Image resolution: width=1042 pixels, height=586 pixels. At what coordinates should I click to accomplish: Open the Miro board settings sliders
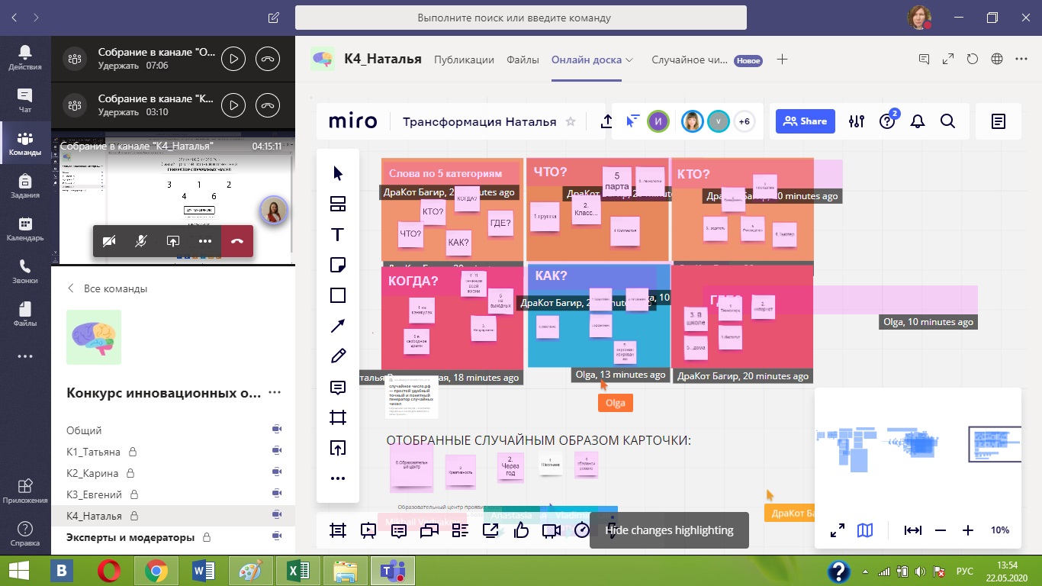point(857,121)
